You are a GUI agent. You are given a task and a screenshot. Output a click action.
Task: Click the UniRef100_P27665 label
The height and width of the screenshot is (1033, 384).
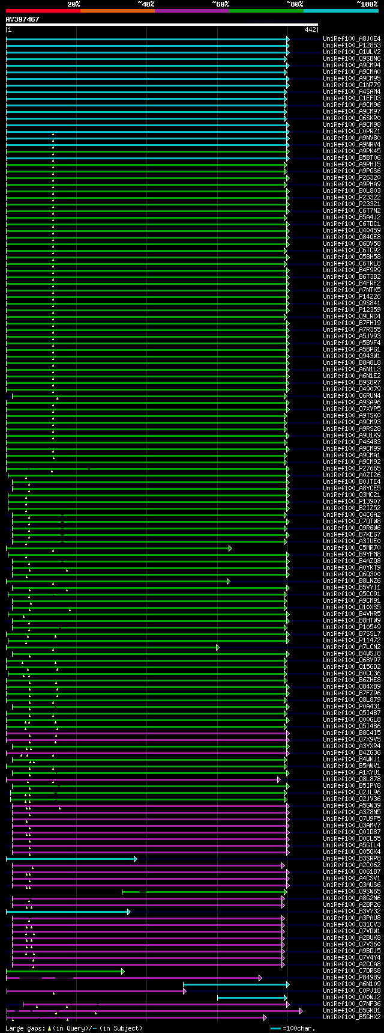352,469
